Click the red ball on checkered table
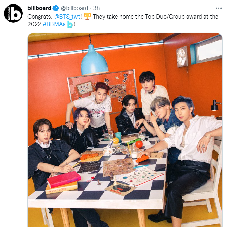227x227 pixels. click(x=139, y=144)
